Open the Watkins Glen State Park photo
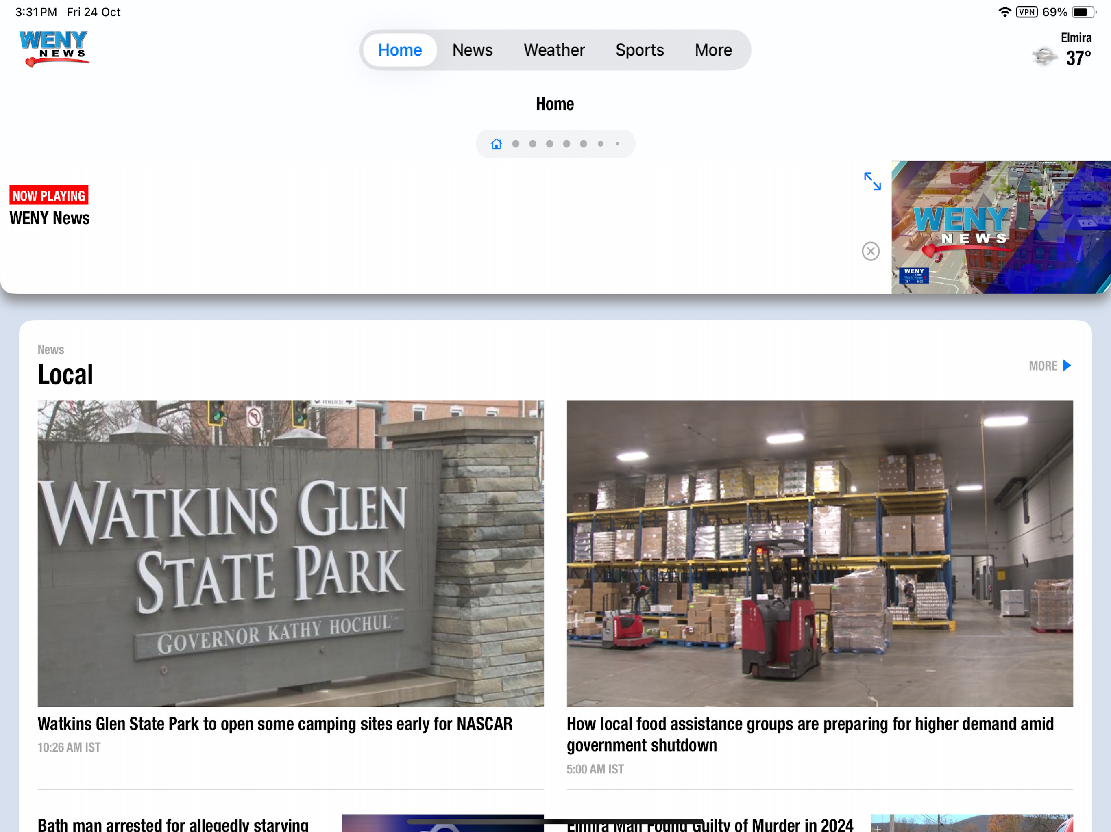The height and width of the screenshot is (832, 1111). [x=291, y=553]
